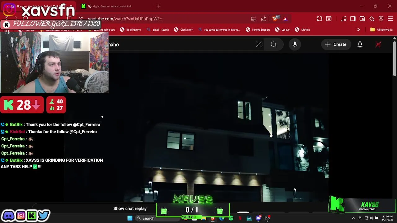The width and height of the screenshot is (397, 223).
Task: Click the YouTube magnifier search button
Action: click(x=274, y=45)
